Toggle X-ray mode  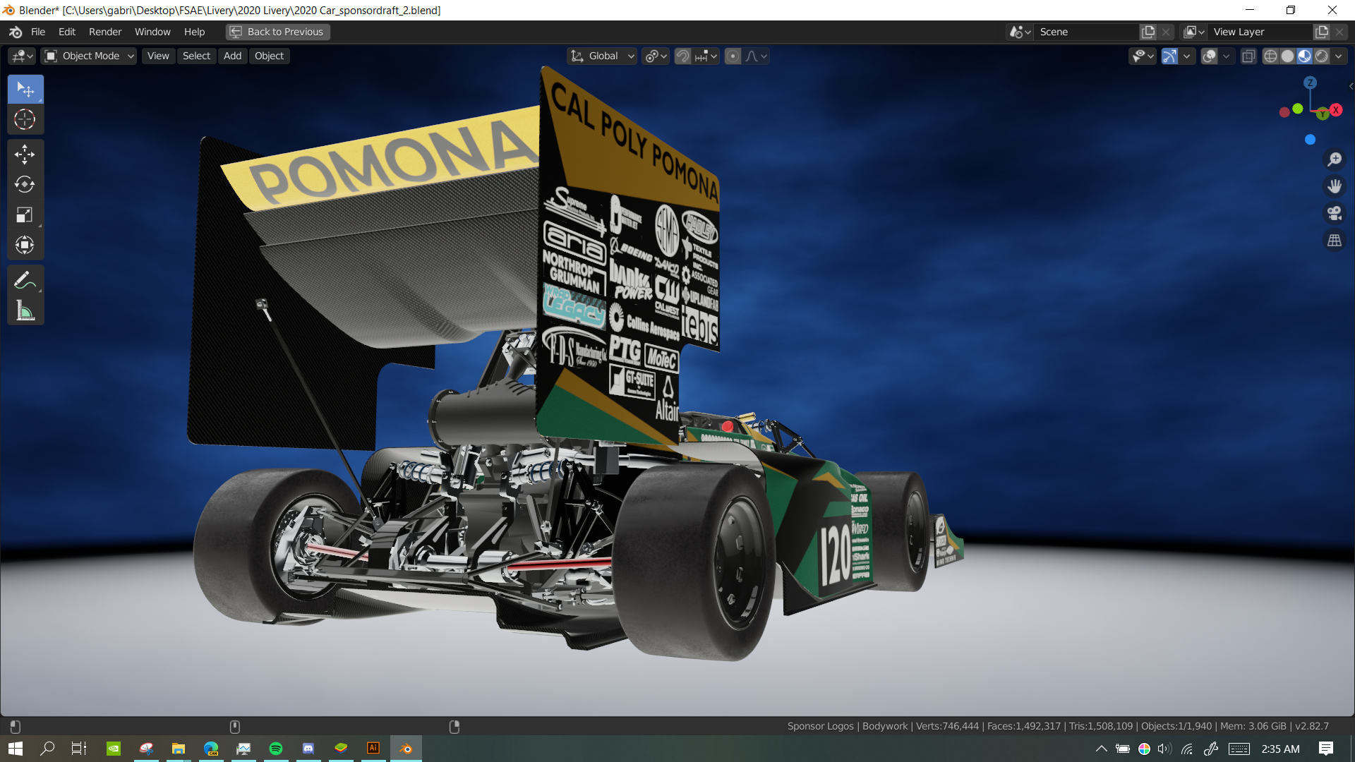point(1248,56)
